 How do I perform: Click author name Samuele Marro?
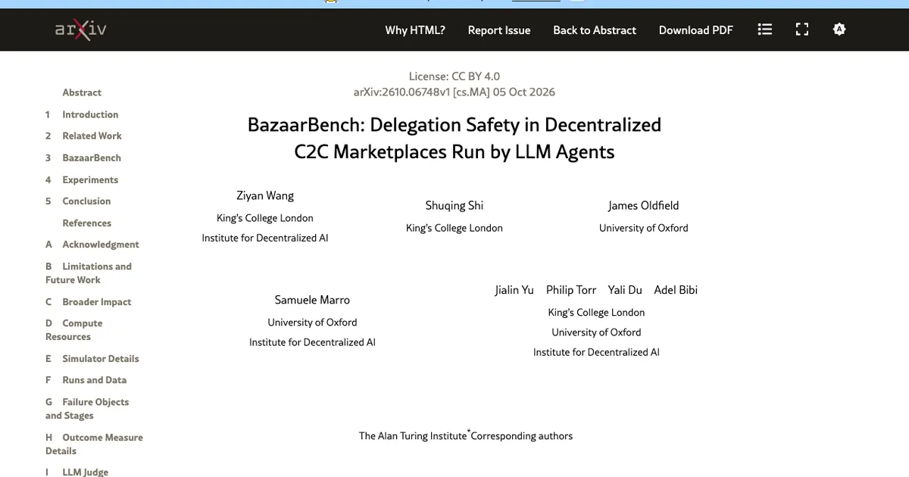[x=312, y=300]
